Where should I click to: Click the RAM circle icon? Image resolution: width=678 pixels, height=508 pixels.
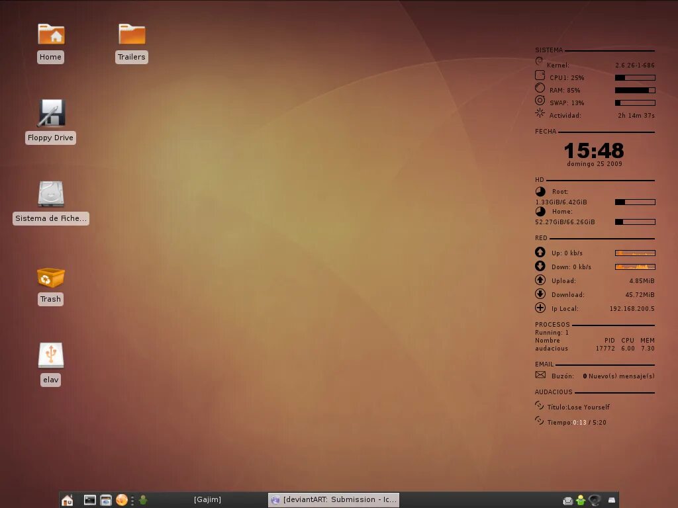tap(540, 88)
